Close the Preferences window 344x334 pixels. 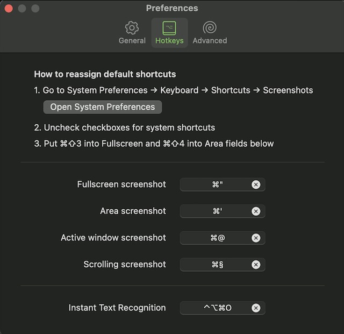click(x=9, y=9)
